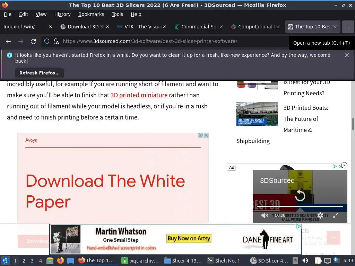The image size is (355, 266).
Task: Click the Dane Fine Art logo
Action: tap(268, 239)
